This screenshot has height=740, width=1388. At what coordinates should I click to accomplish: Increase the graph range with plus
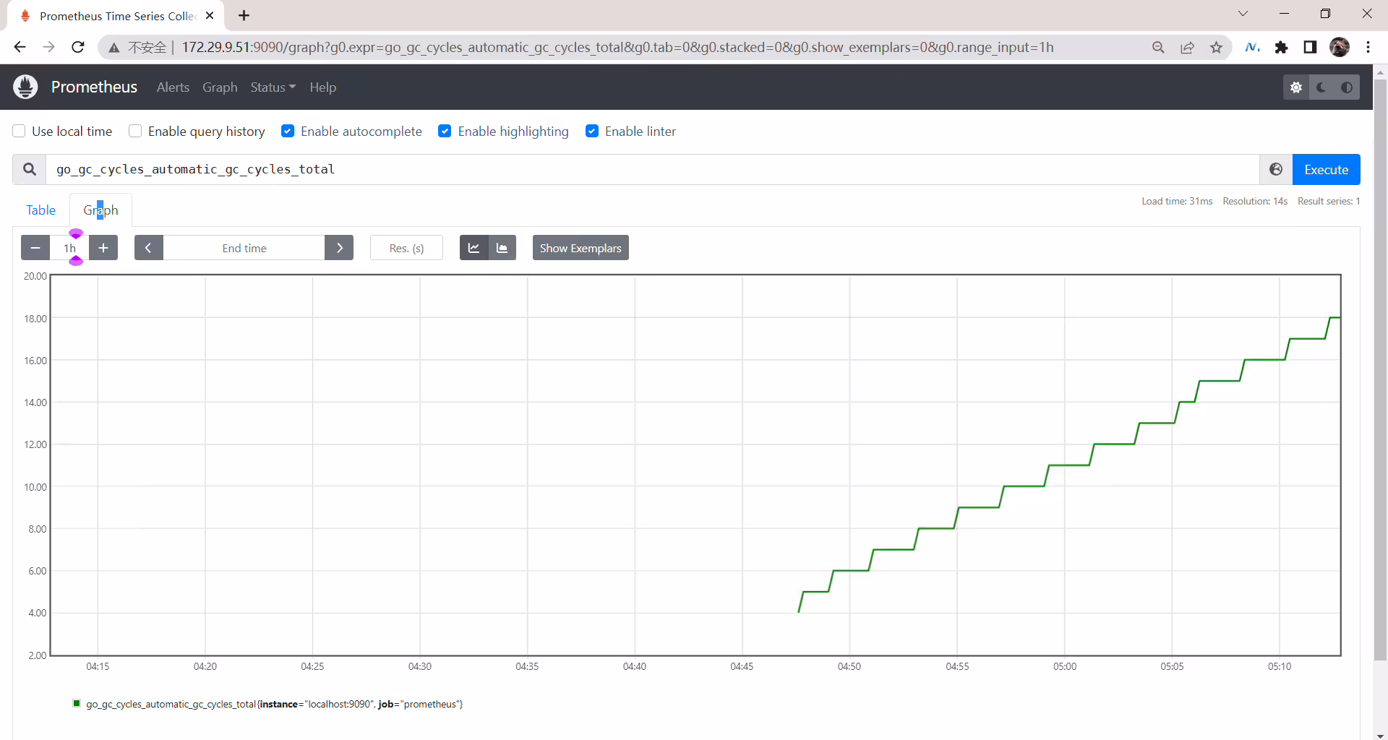click(103, 248)
